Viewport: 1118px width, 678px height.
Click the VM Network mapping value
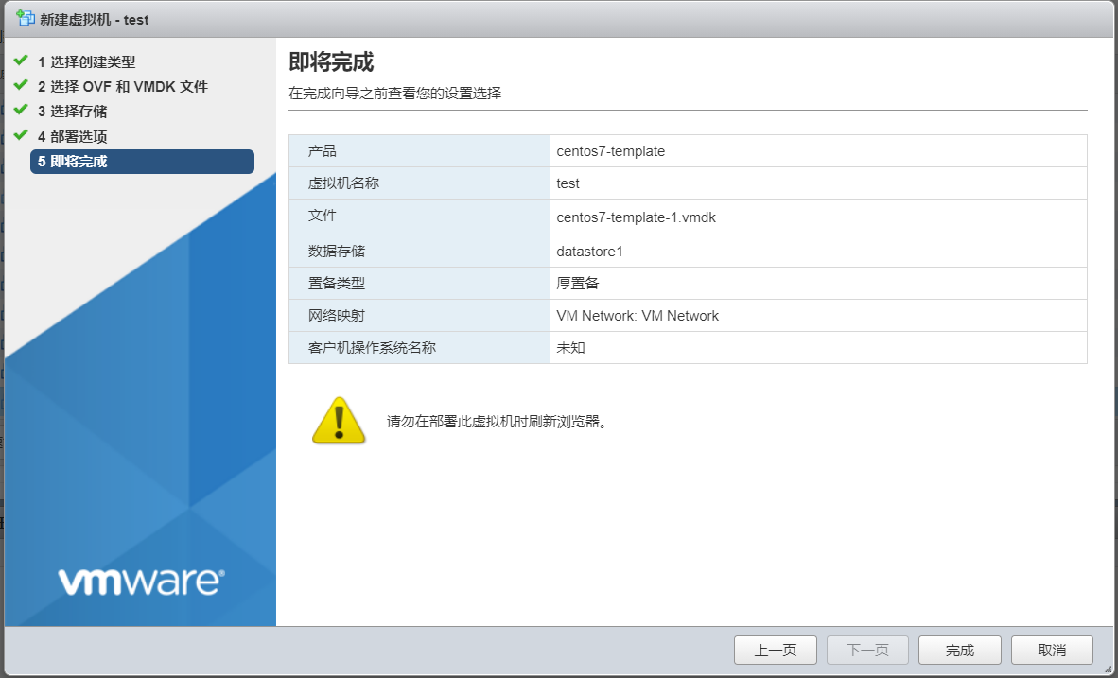pyautogui.click(x=638, y=316)
